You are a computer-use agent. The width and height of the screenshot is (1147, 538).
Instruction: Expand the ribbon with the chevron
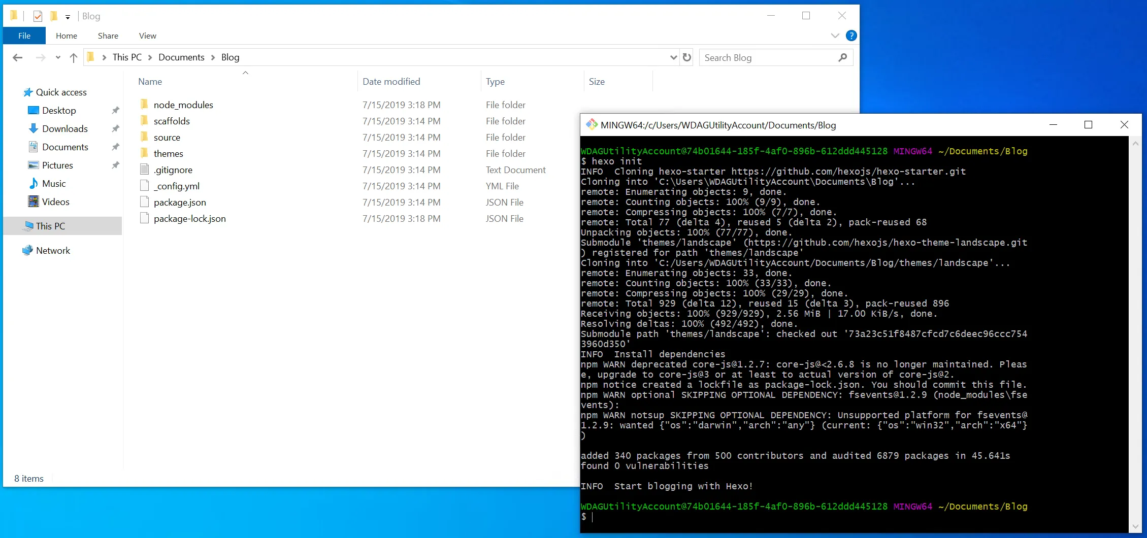[835, 36]
